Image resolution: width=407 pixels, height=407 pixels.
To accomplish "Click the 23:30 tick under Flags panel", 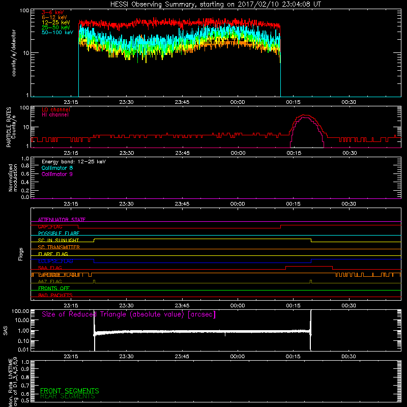I will (126, 306).
